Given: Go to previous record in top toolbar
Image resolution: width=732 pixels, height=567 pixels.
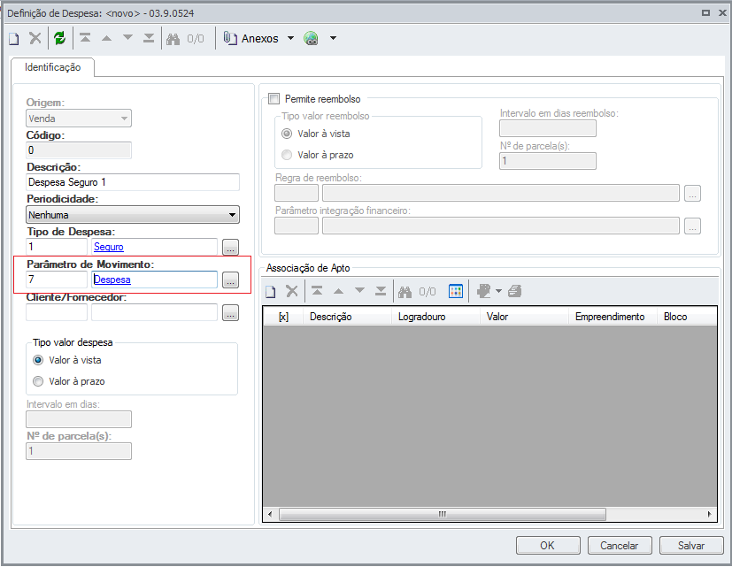Looking at the screenshot, I should (x=106, y=38).
